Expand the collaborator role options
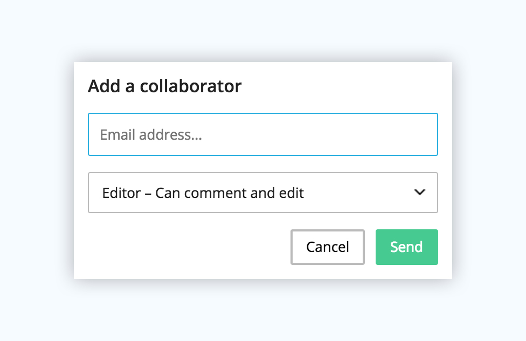 [262, 193]
